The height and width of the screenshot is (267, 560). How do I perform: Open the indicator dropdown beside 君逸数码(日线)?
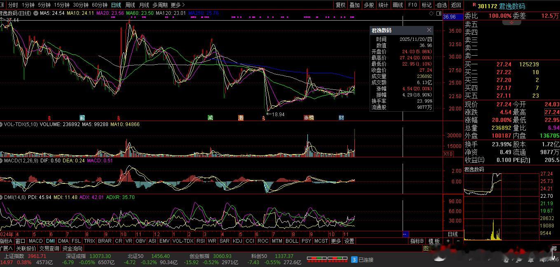point(35,13)
